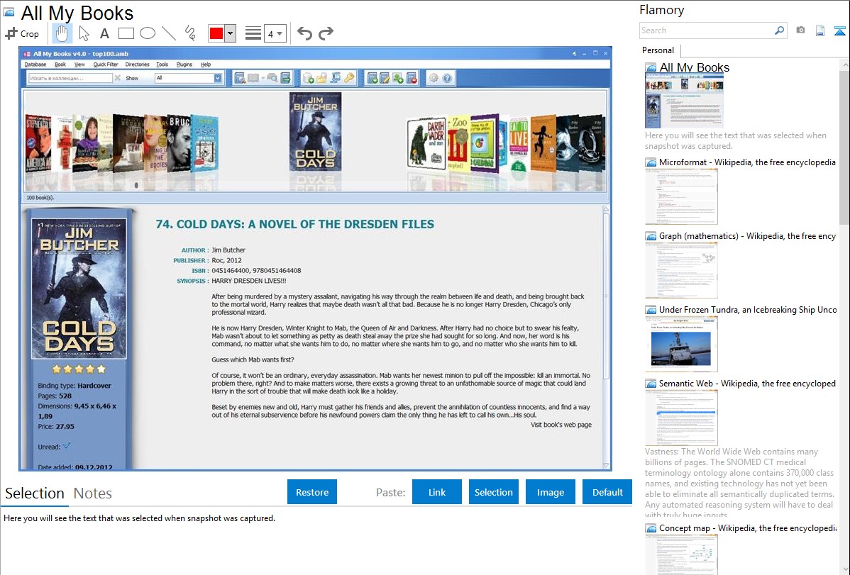Open the Notes tab

coord(93,493)
